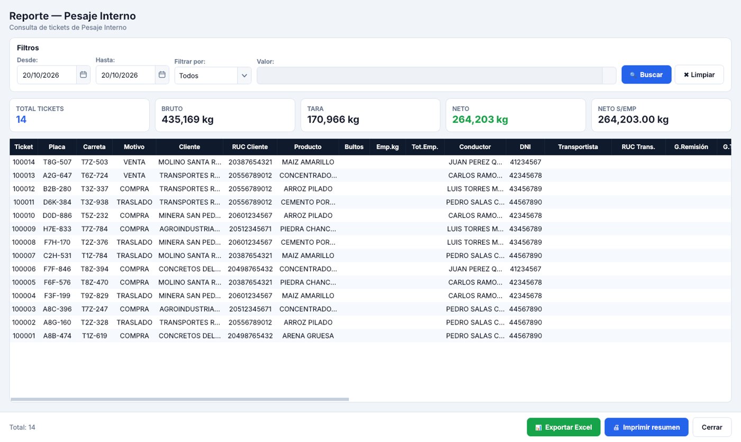Select ticket number 100014 in the table

click(24, 162)
